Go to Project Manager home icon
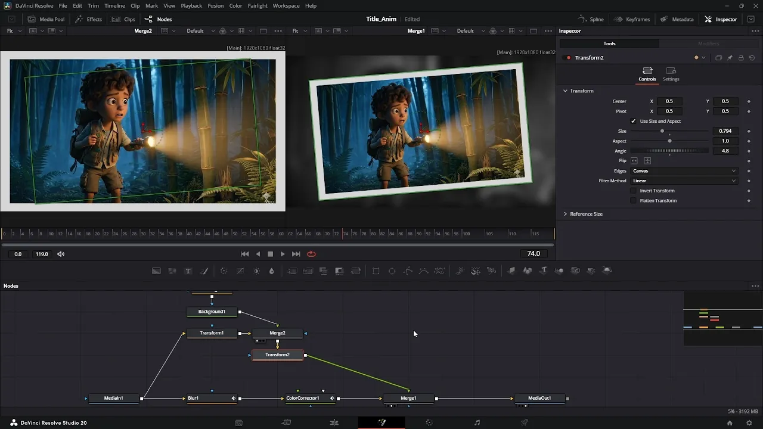The image size is (763, 429). (x=730, y=422)
